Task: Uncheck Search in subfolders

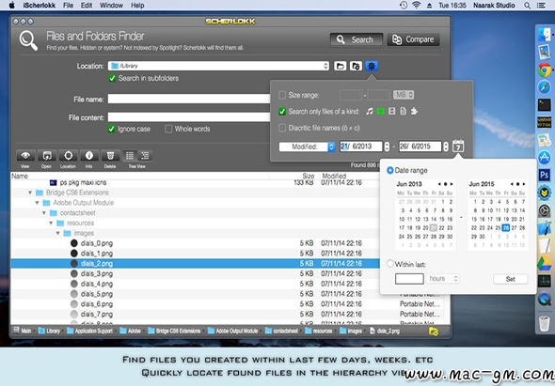Action: [x=112, y=78]
